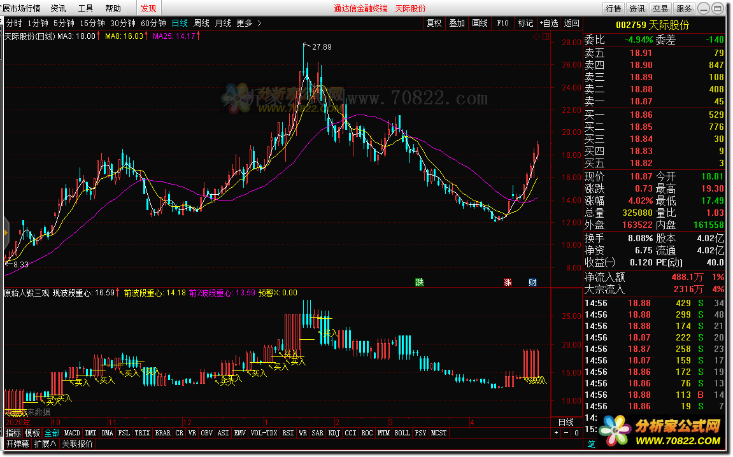Expand the 扩展∧ panel
Image resolution: width=733 pixels, height=457 pixels.
[45, 444]
